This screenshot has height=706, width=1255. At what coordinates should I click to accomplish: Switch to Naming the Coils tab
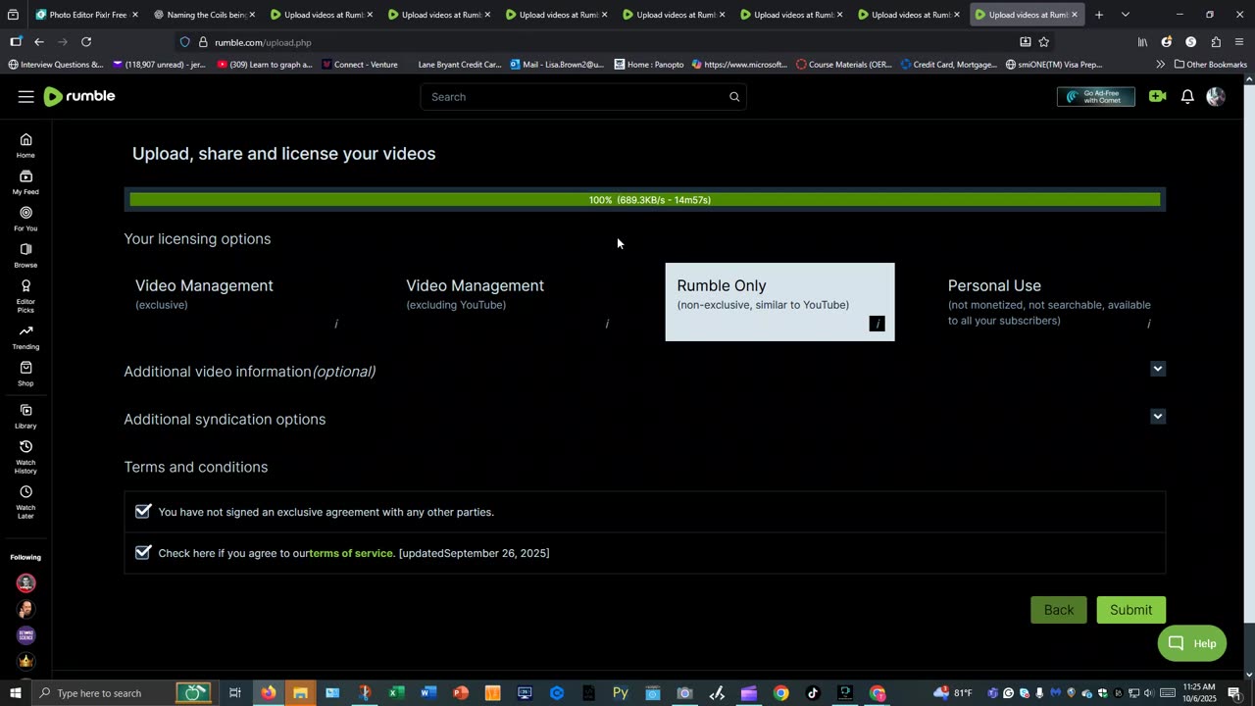[204, 15]
